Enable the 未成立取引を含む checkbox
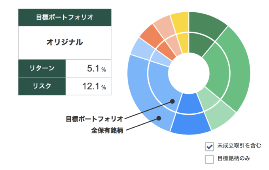The width and height of the screenshot is (269, 170). tap(209, 147)
